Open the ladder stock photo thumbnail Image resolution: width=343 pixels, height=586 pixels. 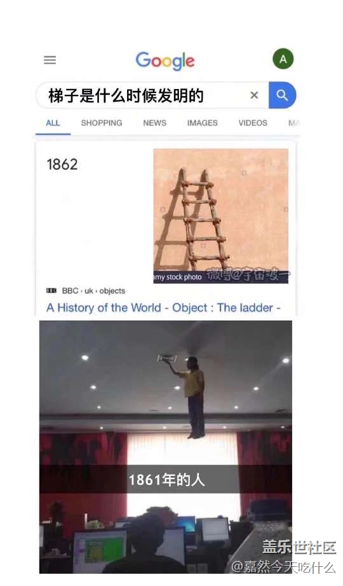[x=220, y=216]
